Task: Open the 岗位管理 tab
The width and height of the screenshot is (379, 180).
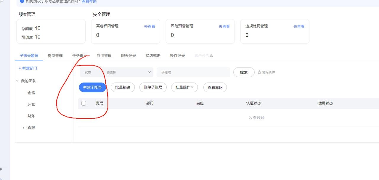Action: pyautogui.click(x=55, y=56)
